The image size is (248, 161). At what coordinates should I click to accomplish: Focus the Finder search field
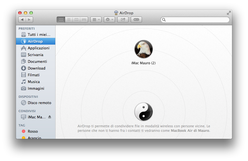tap(195, 20)
